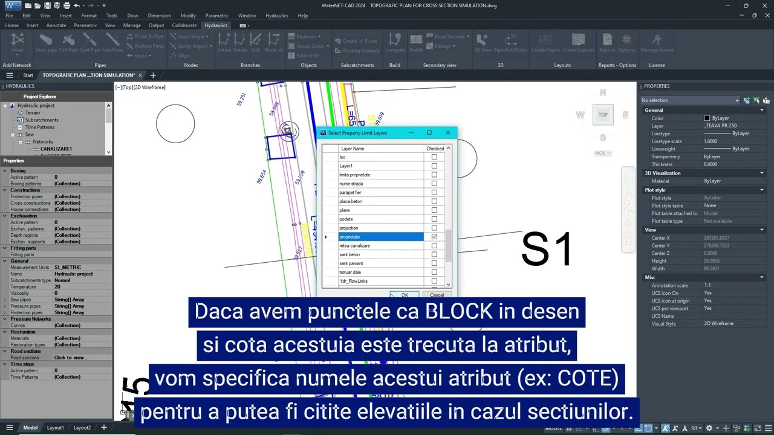Check the retea canalizare layer checkbox
The image size is (774, 435).
pyautogui.click(x=434, y=246)
